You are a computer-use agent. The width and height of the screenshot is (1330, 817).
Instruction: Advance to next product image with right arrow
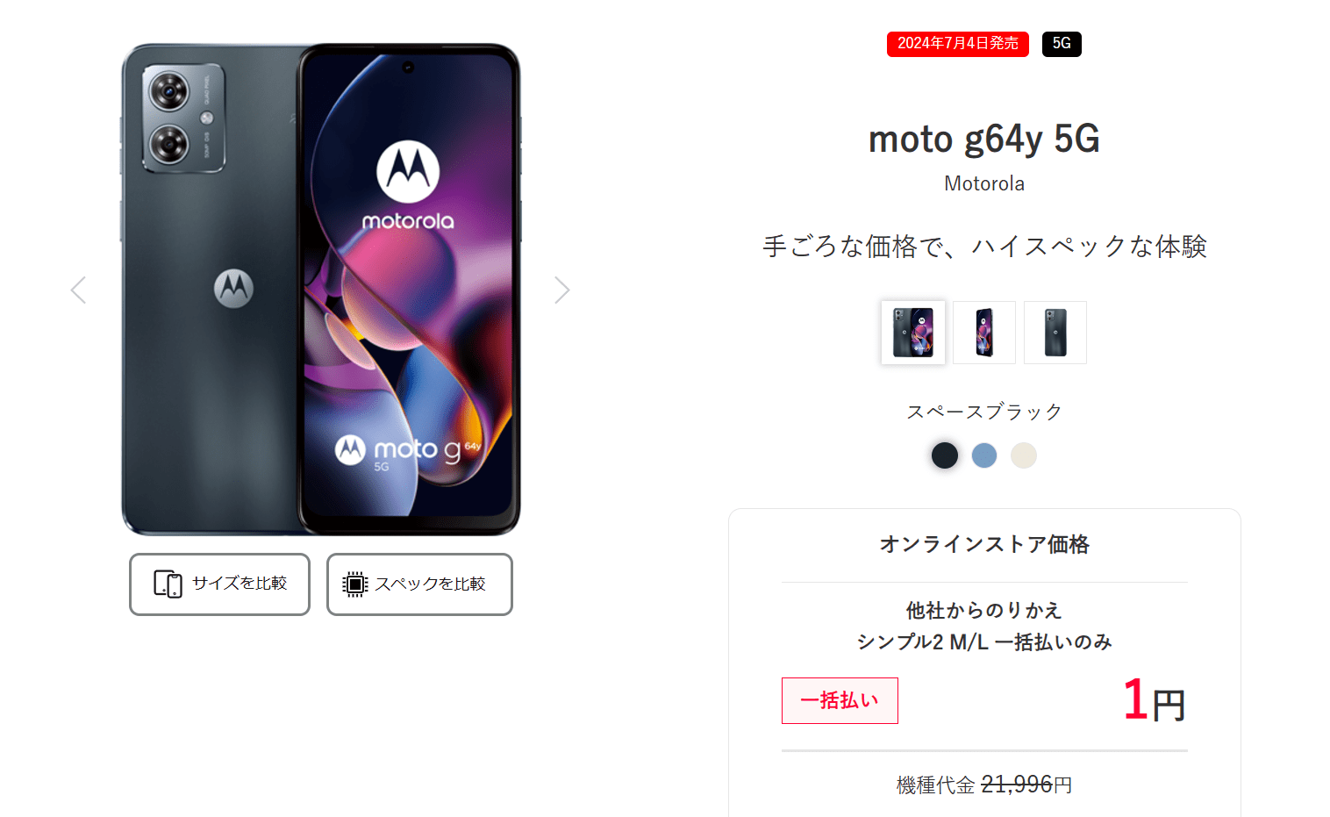pos(562,290)
